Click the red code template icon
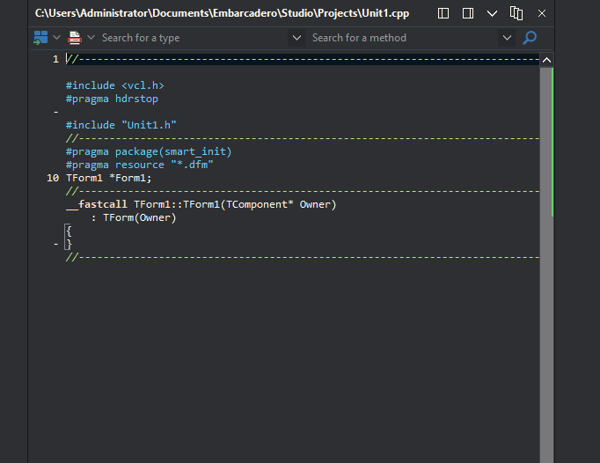The image size is (600, 463). (x=75, y=38)
